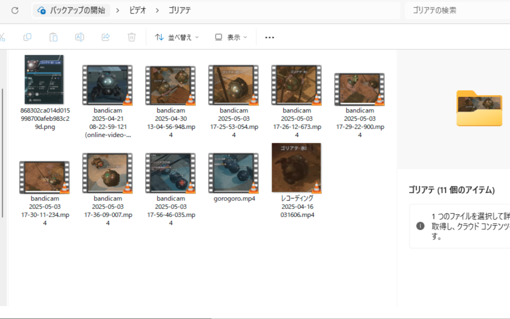Click the info icon in details pane
Viewport: 510px width, 319px height.
pyautogui.click(x=420, y=226)
